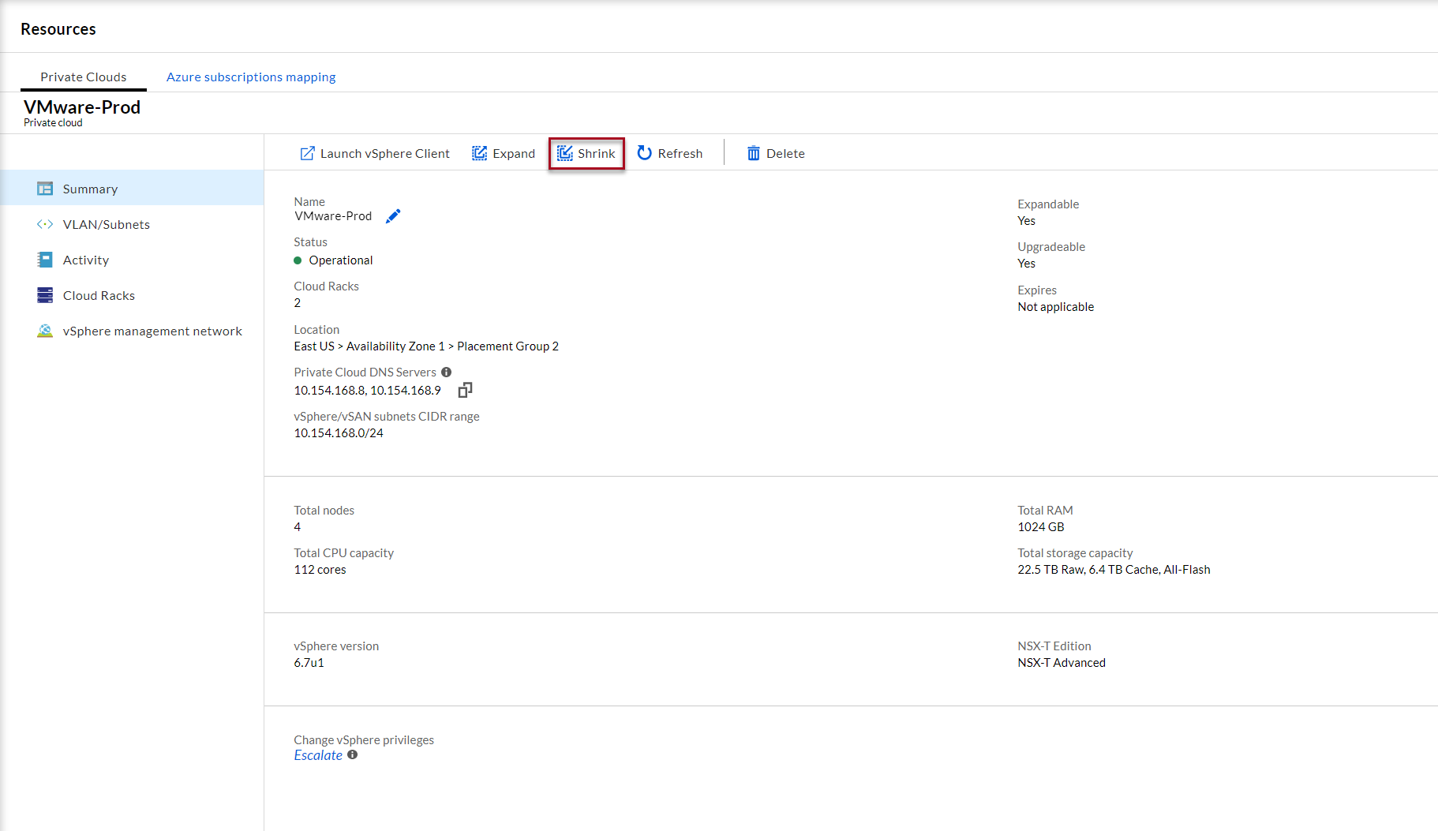Click the Cloud Racks sidebar icon

tap(45, 295)
